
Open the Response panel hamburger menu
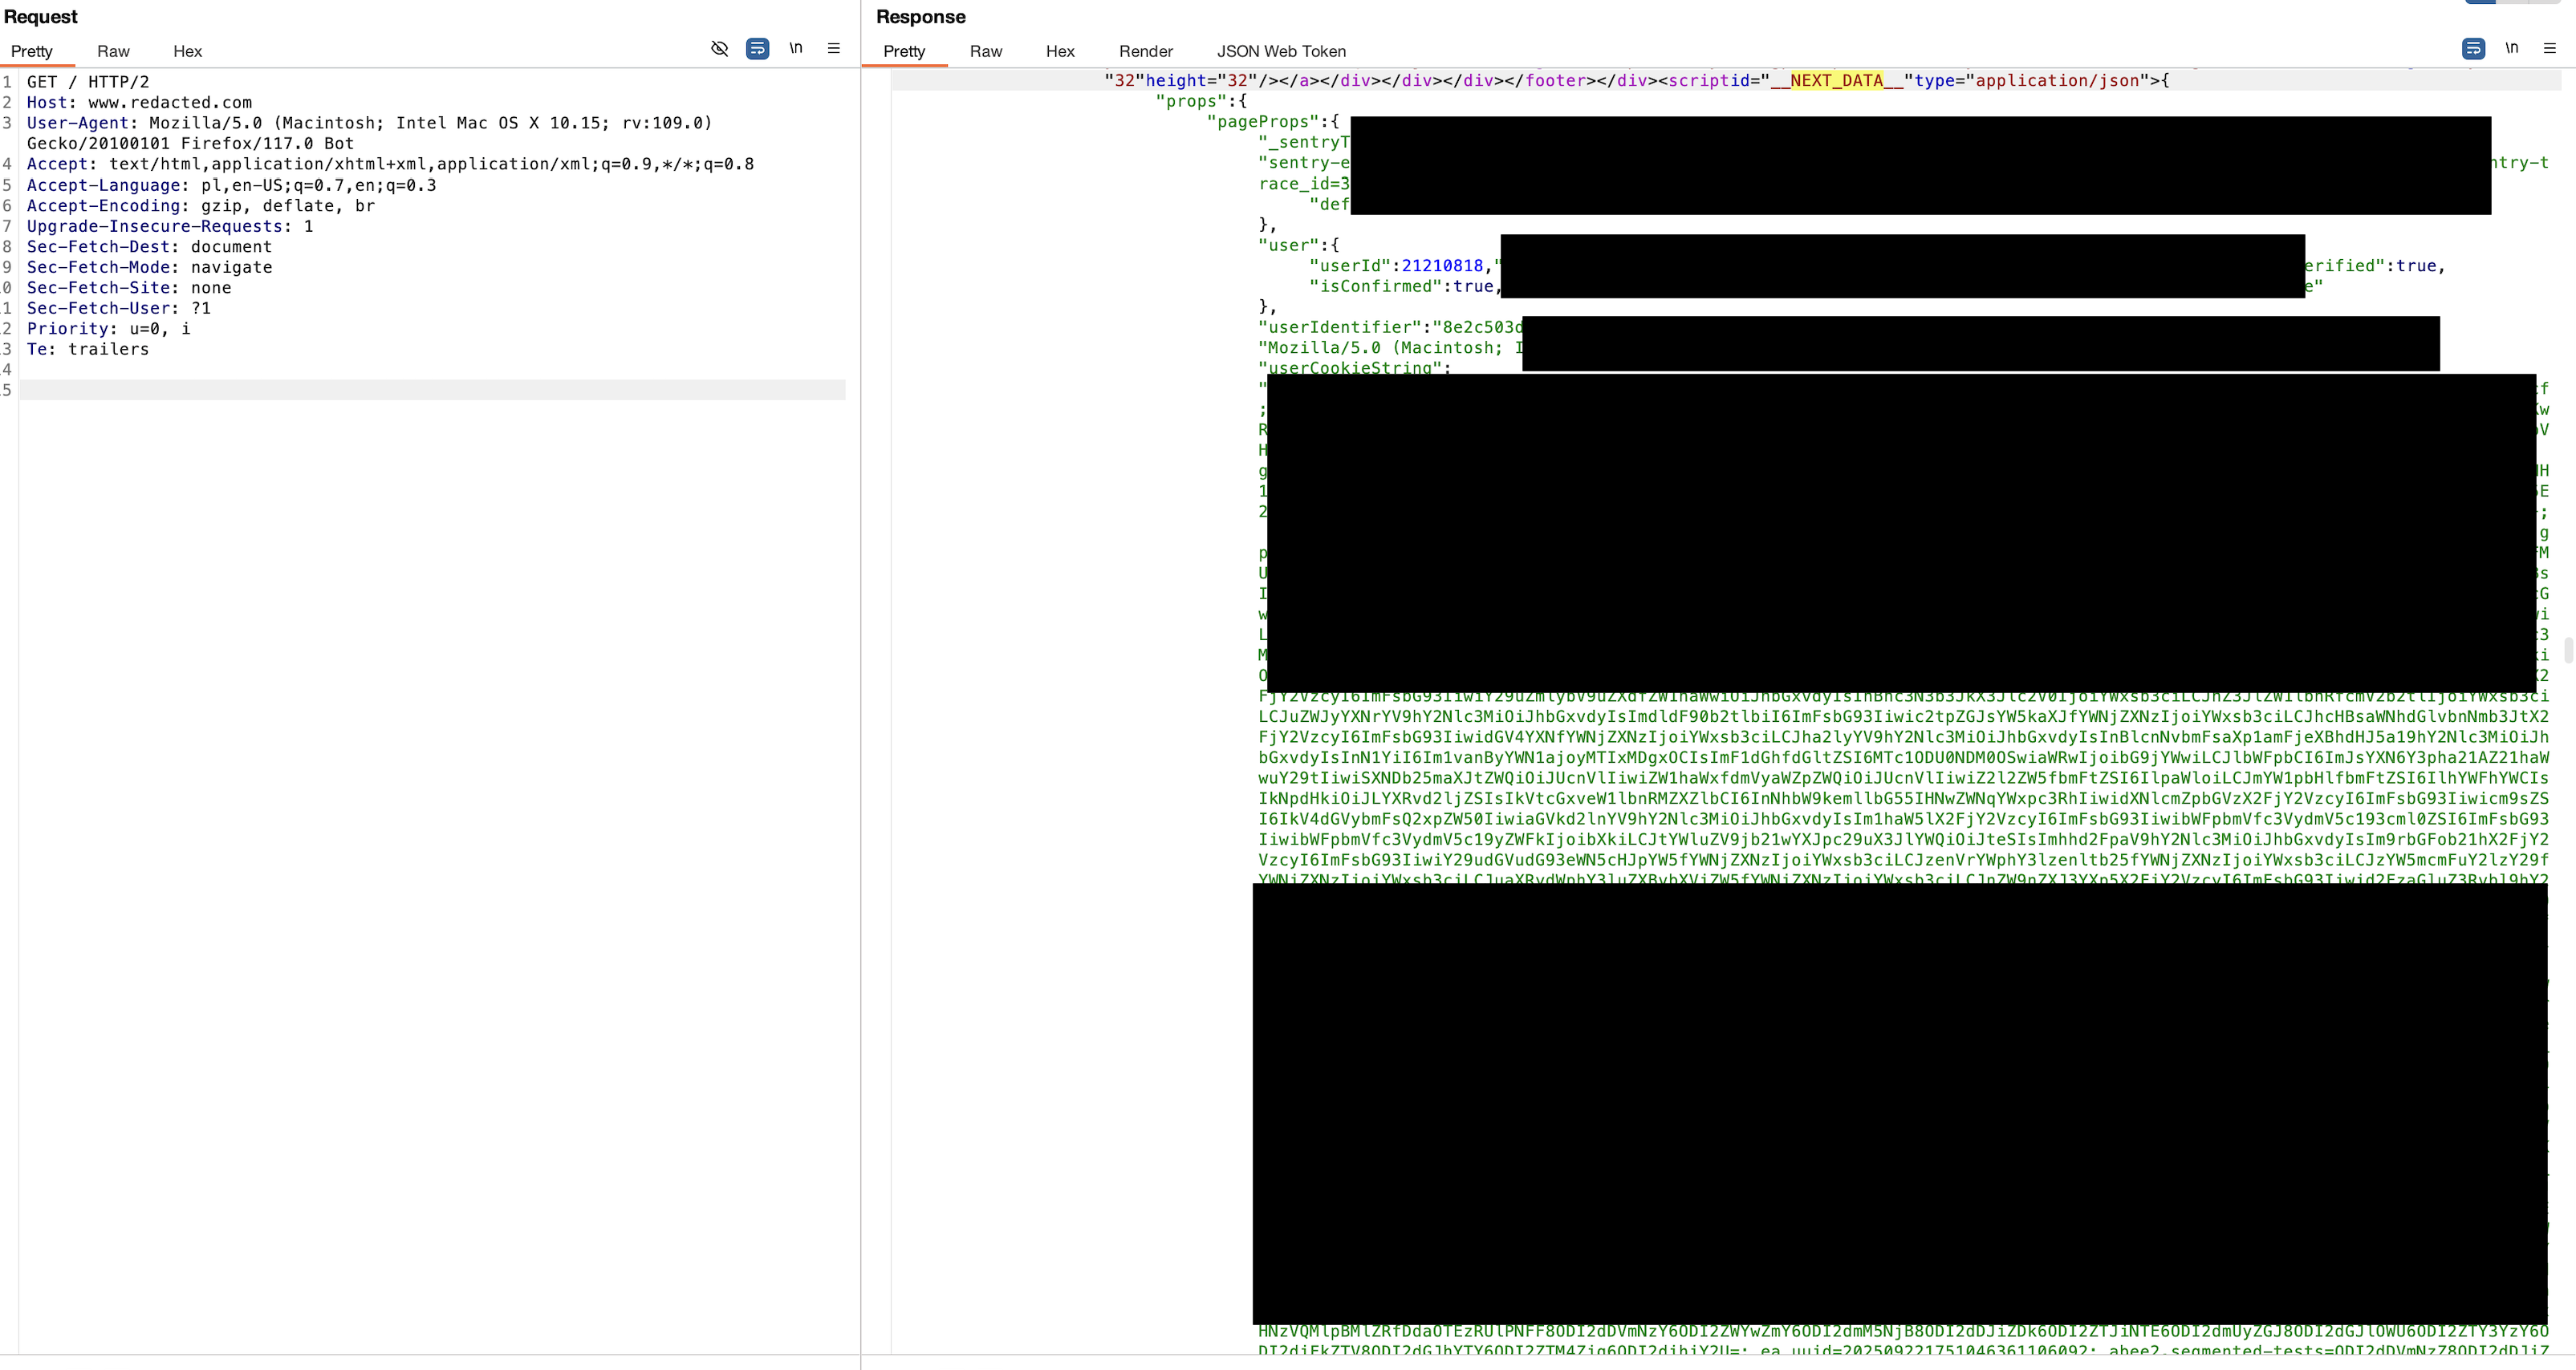click(x=2550, y=48)
